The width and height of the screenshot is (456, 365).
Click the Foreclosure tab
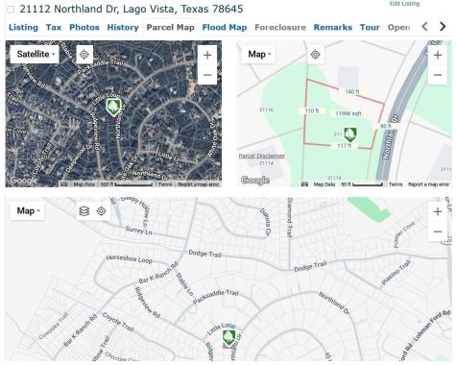click(280, 27)
